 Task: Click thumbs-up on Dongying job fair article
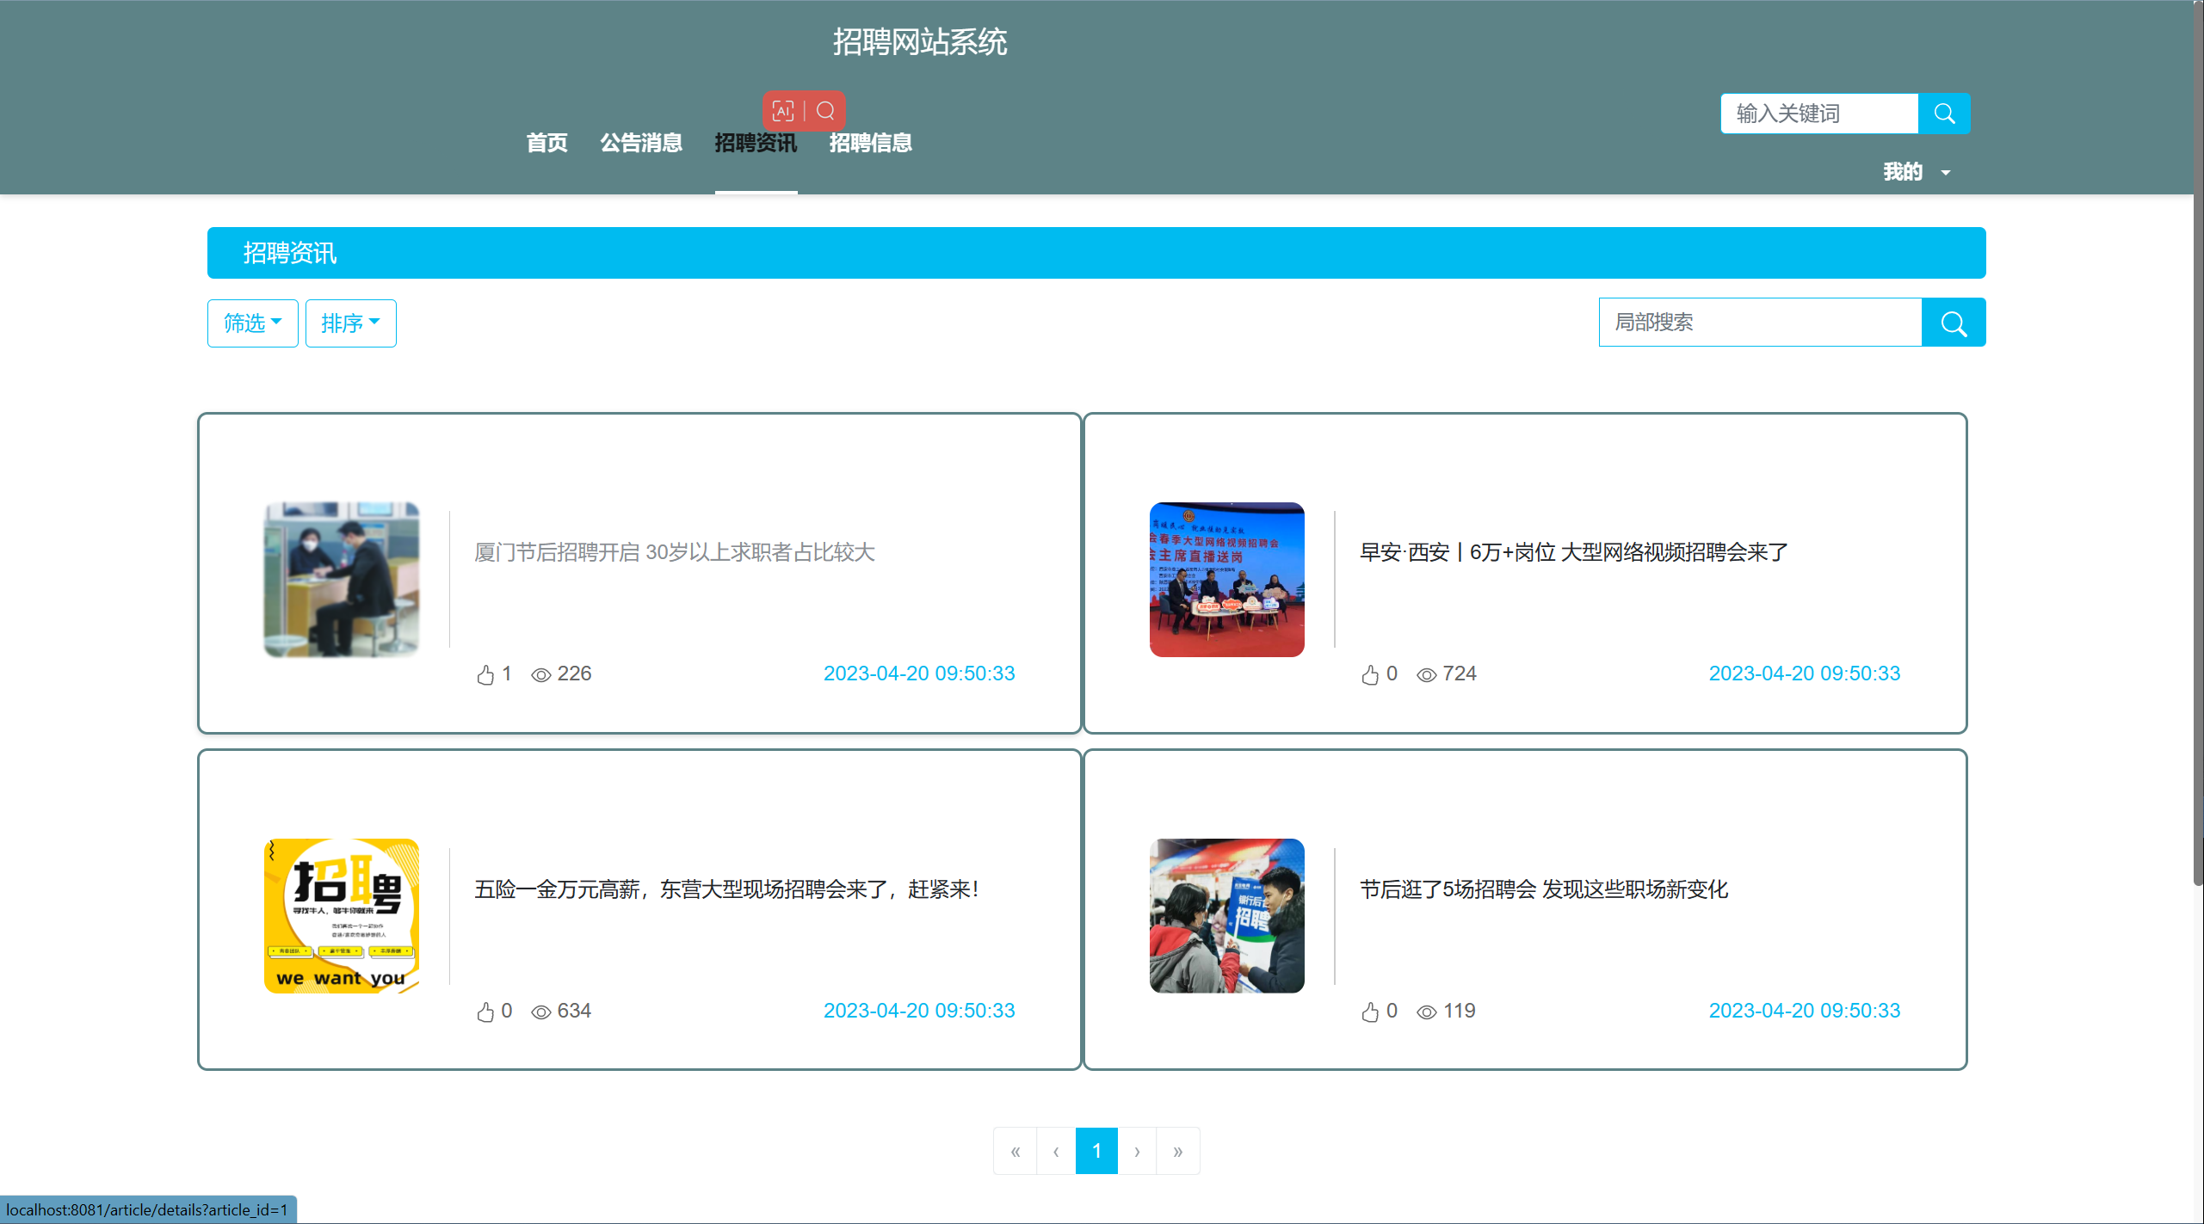coord(485,1012)
